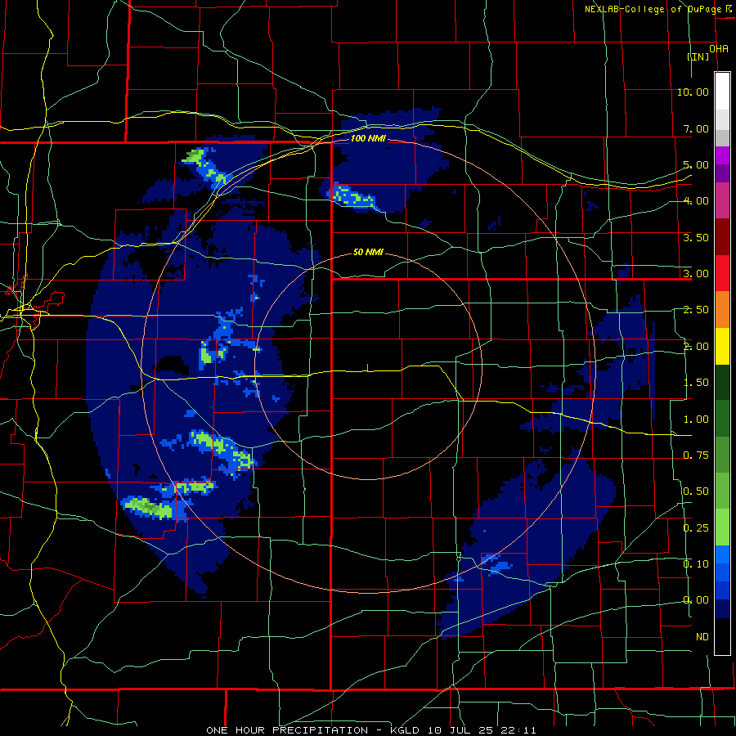The height and width of the screenshot is (736, 736).
Task: Click the 1.00 legend value
Action: click(696, 420)
